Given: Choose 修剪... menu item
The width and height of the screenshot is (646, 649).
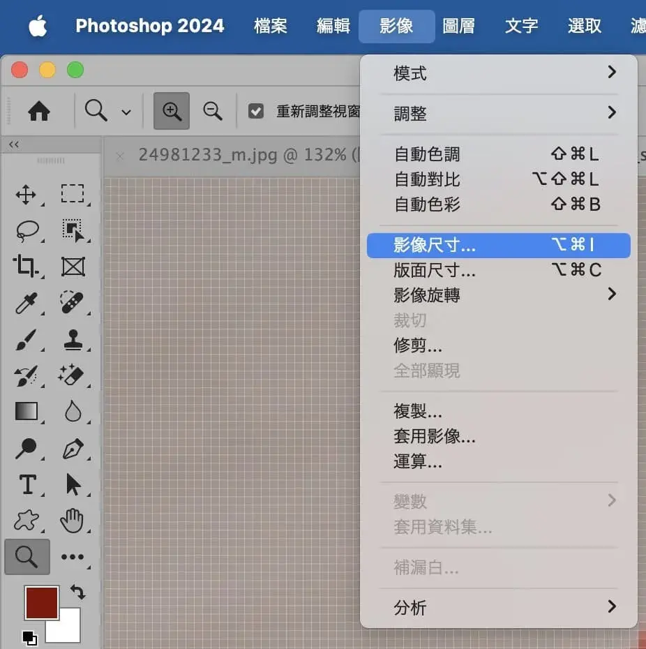Looking at the screenshot, I should [x=499, y=345].
